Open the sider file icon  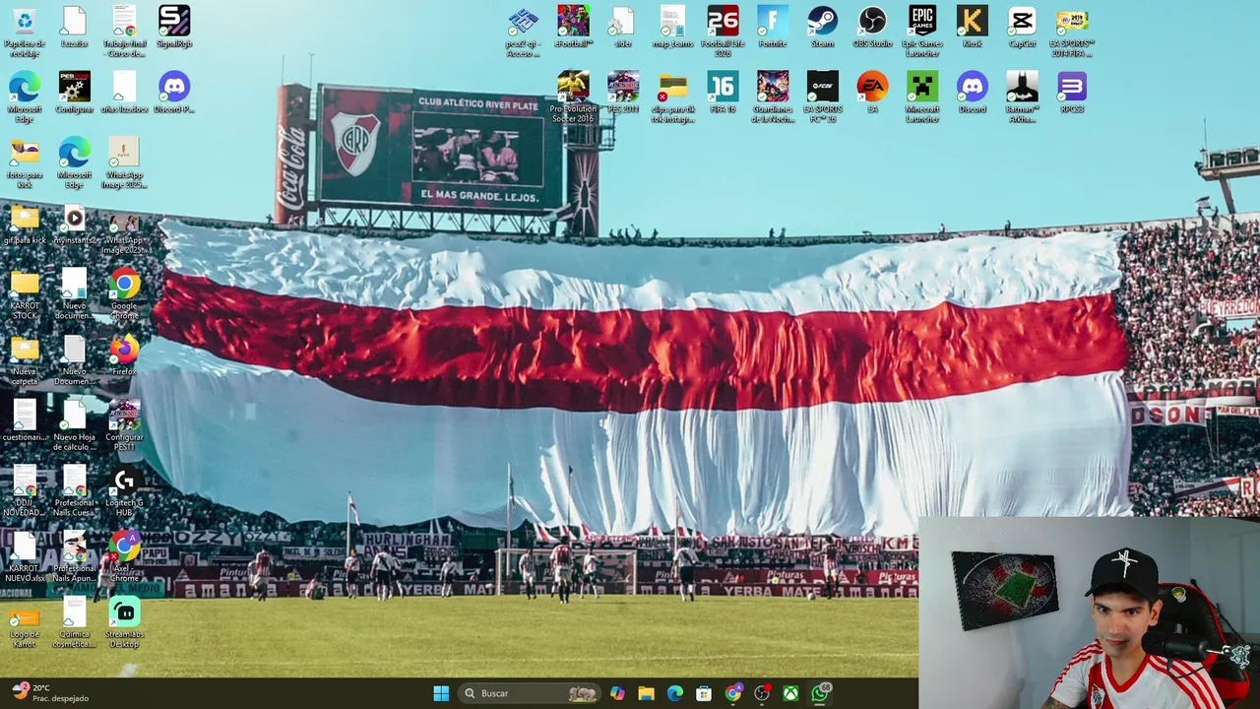point(623,27)
